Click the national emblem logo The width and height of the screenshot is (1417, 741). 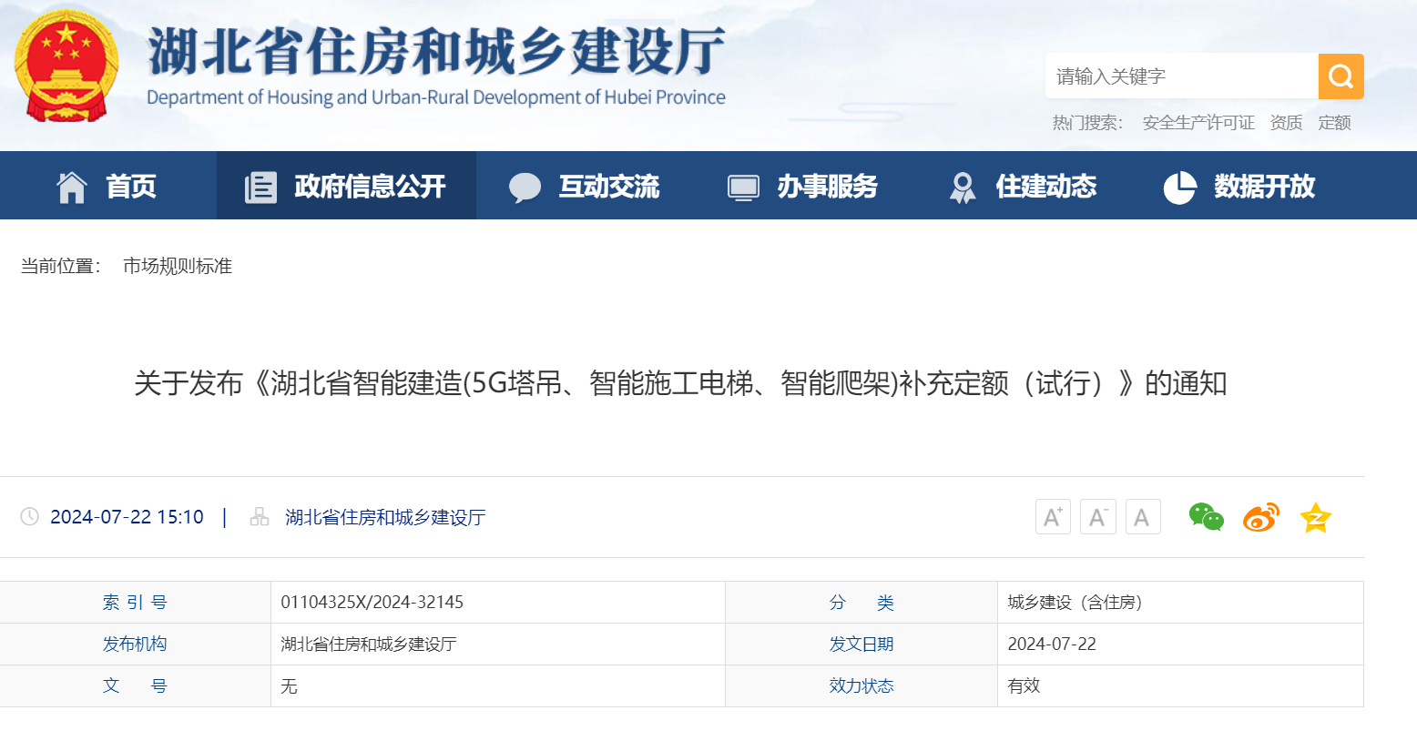click(66, 66)
